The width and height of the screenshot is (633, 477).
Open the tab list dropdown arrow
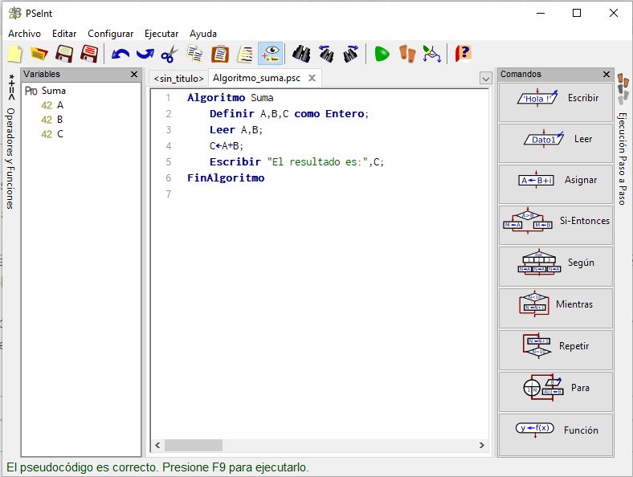486,78
